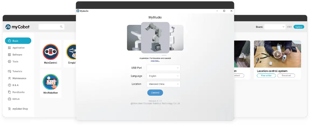
Task: Click the Location control system video thumbnail
Action: click(x=277, y=54)
